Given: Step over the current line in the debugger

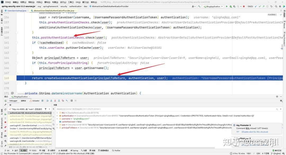Looking at the screenshot, I should point(47,101).
